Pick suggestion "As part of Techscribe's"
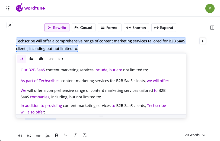Viewport: 220px width, 141px height. tap(97, 81)
